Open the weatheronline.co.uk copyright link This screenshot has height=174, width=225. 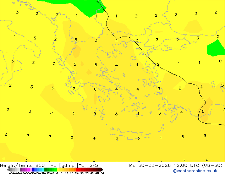[195, 171]
